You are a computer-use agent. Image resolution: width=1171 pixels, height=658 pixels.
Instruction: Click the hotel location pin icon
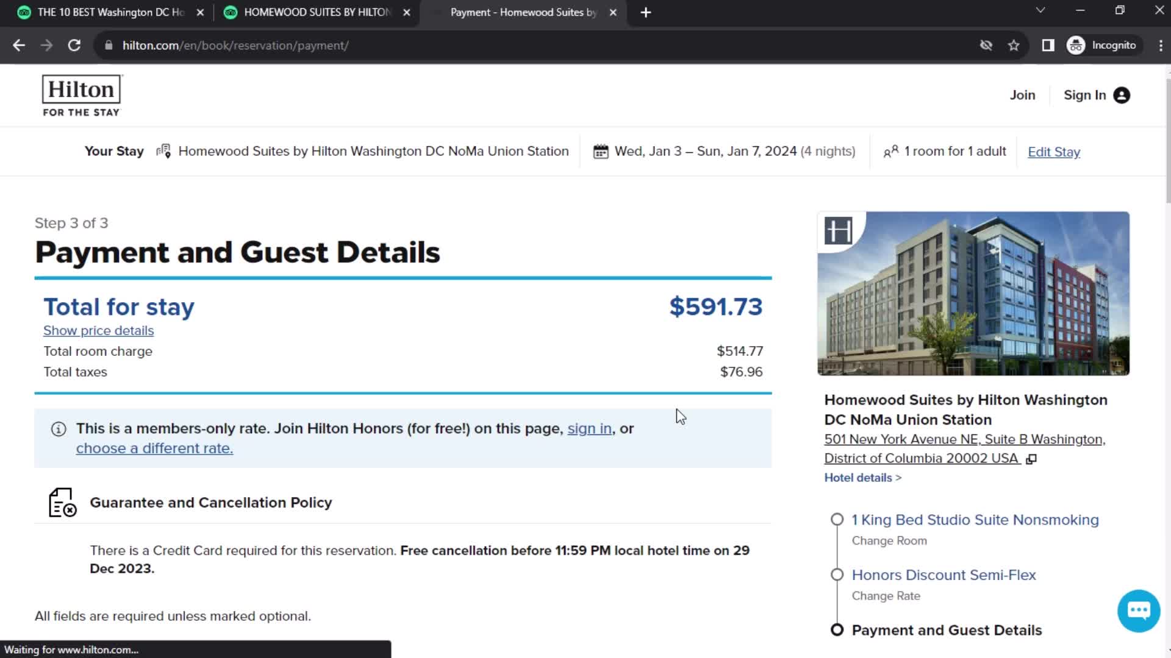click(x=163, y=151)
